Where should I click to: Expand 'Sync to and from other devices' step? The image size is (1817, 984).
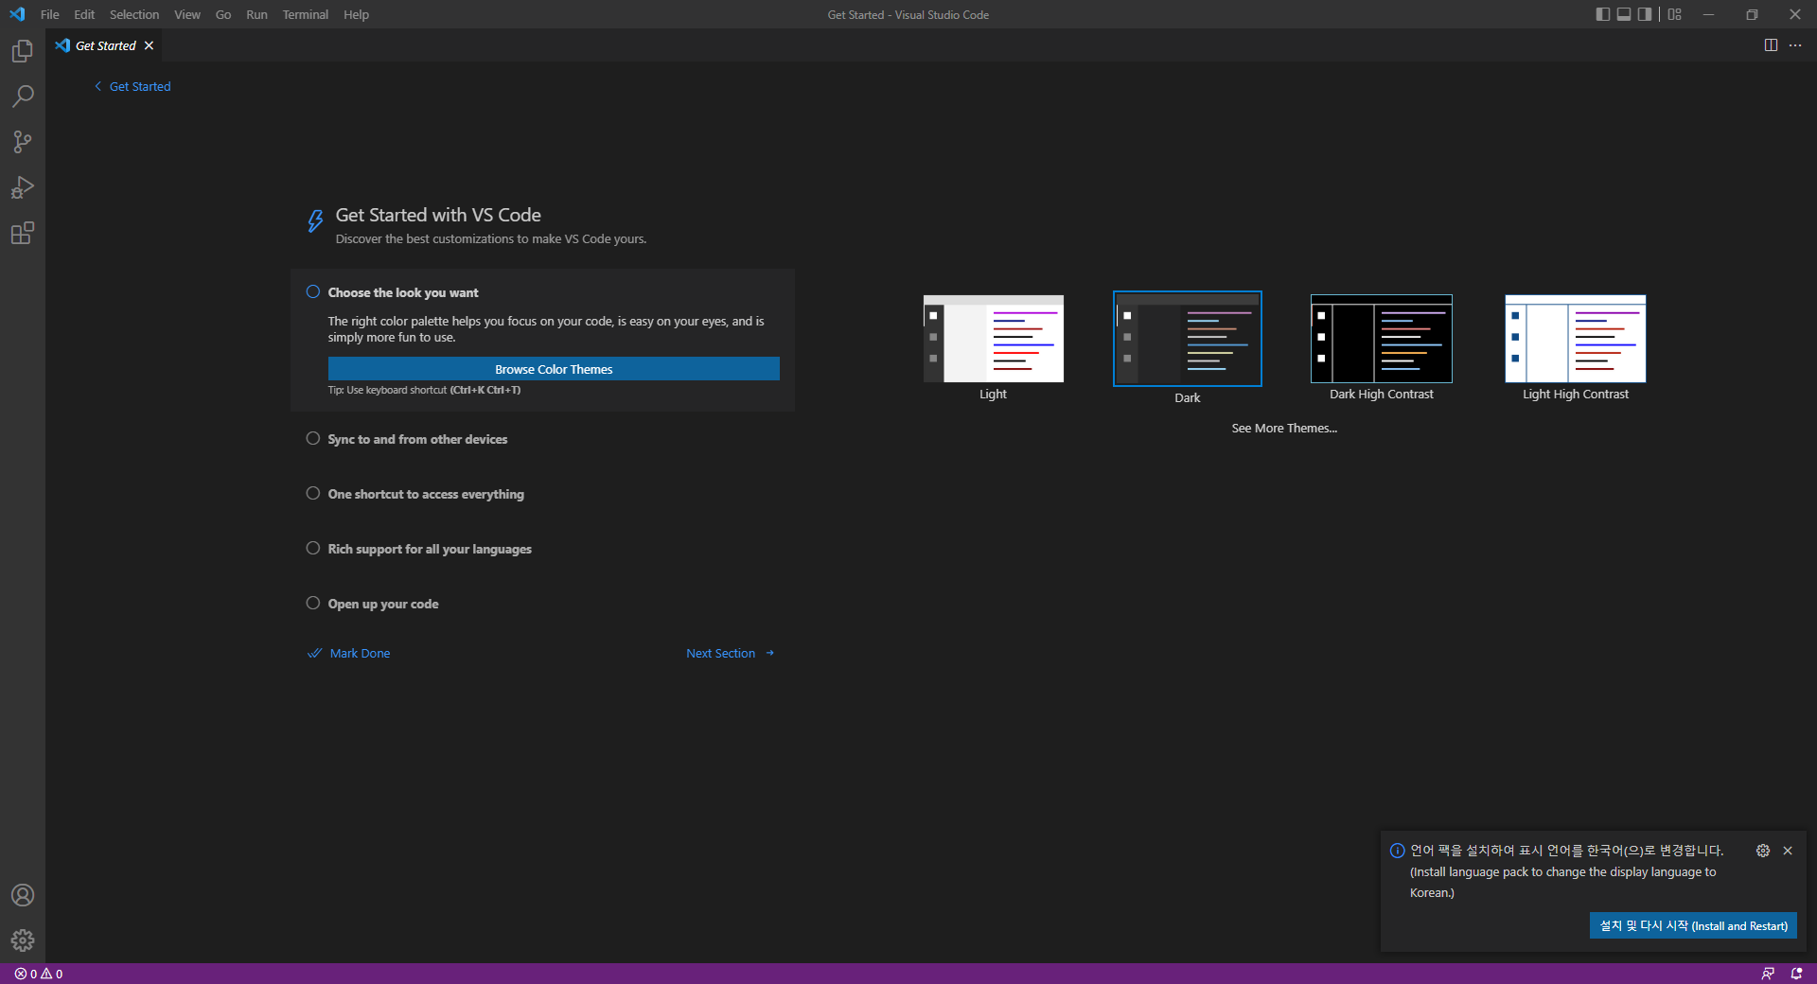(x=417, y=439)
